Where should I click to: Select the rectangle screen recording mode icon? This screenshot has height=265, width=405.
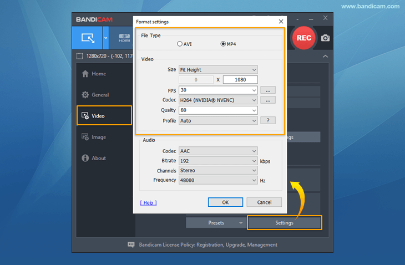click(88, 38)
